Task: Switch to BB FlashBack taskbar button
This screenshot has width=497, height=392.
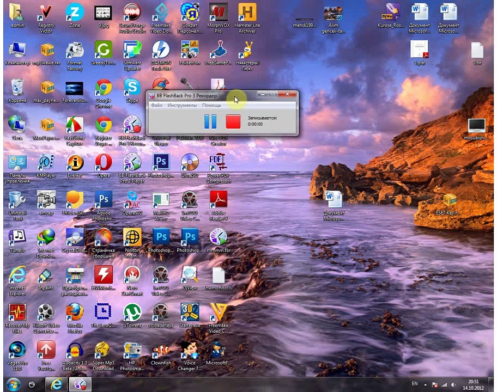Action: coord(81,384)
